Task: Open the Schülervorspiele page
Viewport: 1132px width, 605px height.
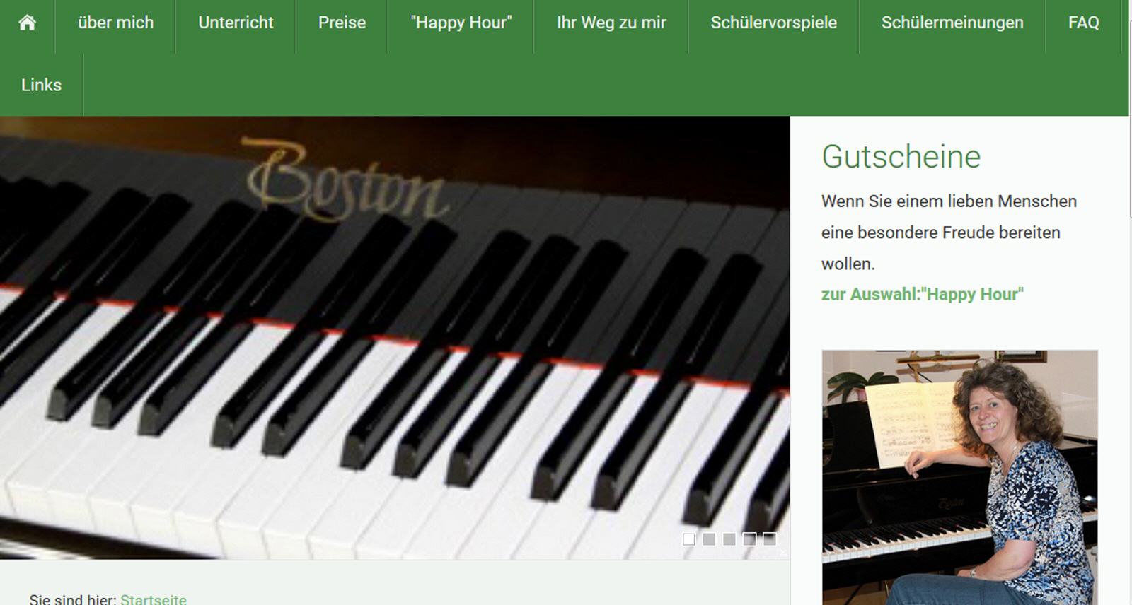Action: pos(773,23)
